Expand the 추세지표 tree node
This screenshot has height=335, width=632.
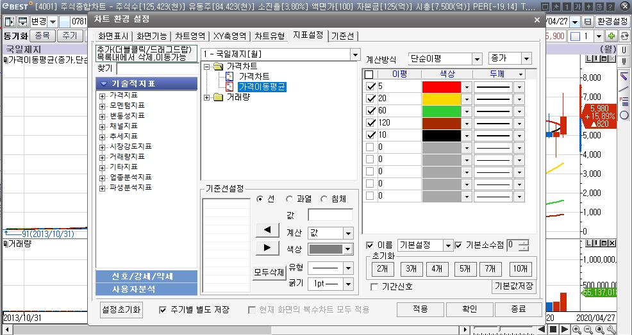tap(102, 136)
